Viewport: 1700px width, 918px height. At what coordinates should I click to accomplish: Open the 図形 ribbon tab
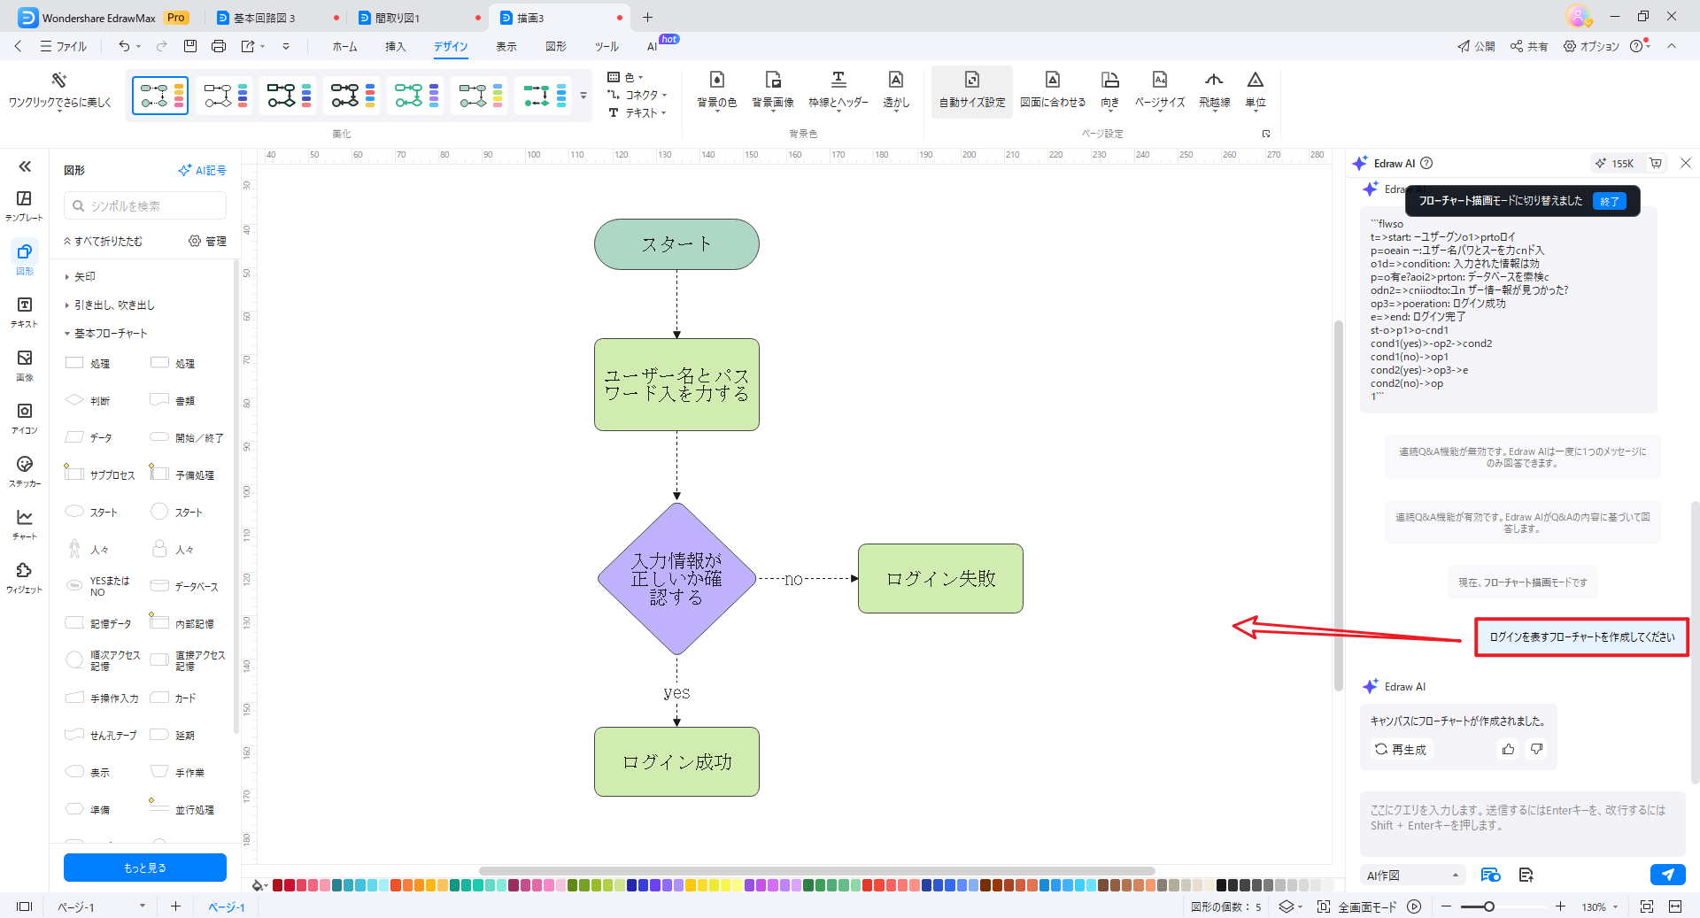pos(556,46)
